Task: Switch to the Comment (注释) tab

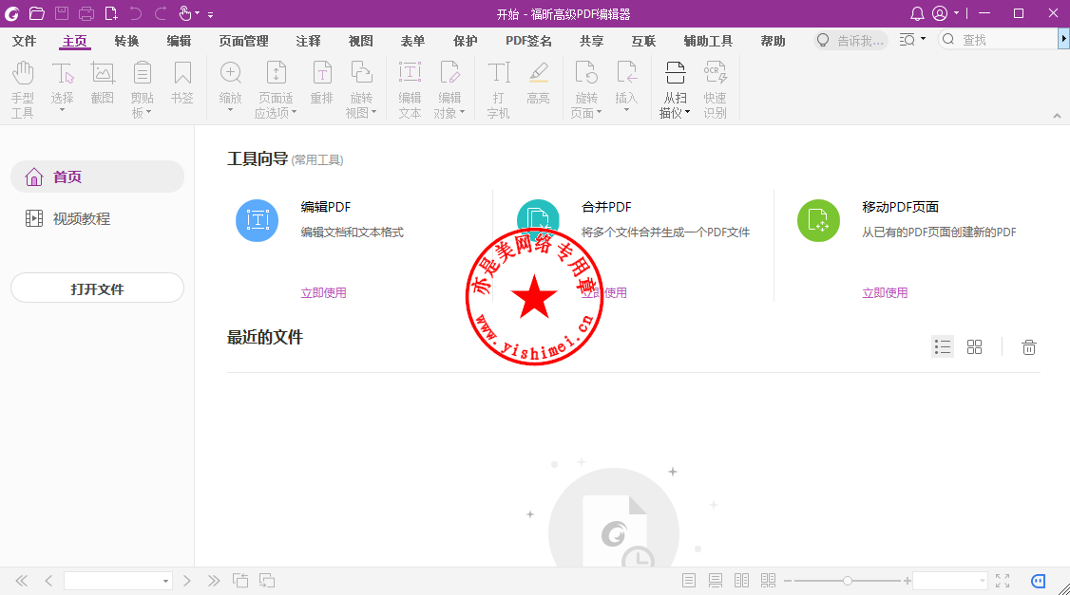Action: [309, 41]
